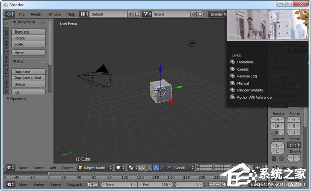Open the Info editor type selector
Screen dimensions: 311x191
[10, 14]
